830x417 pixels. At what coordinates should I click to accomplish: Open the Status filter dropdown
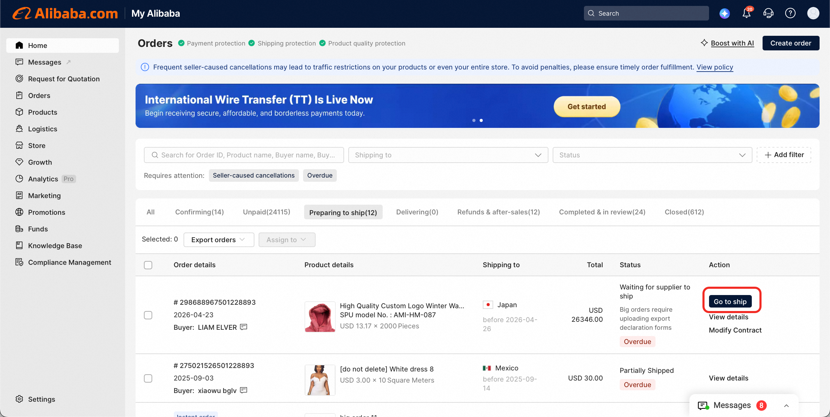[652, 155]
